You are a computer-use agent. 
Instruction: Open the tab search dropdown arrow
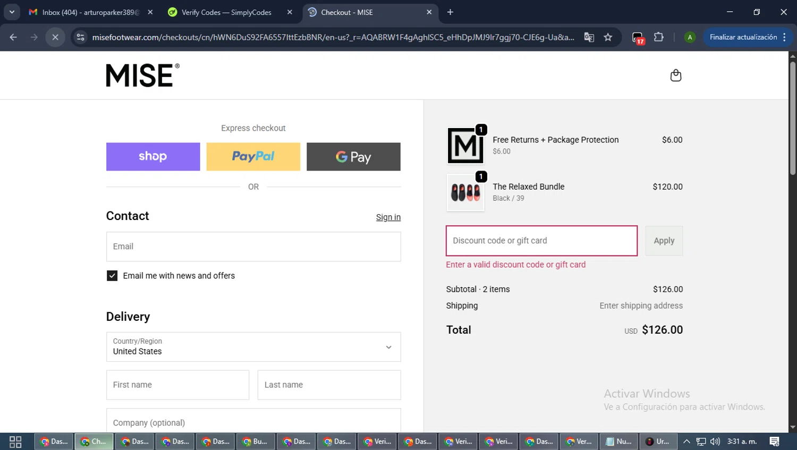click(x=12, y=12)
